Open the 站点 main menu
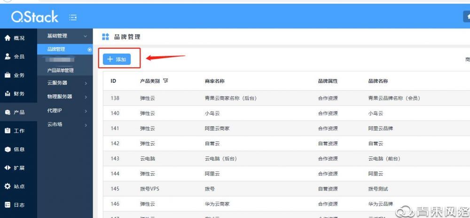 19,186
